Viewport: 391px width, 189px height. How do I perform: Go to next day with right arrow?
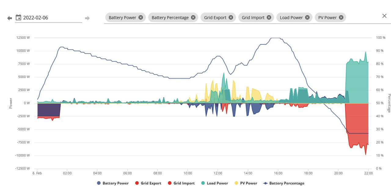coord(87,18)
